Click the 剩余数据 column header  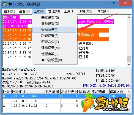point(83,92)
